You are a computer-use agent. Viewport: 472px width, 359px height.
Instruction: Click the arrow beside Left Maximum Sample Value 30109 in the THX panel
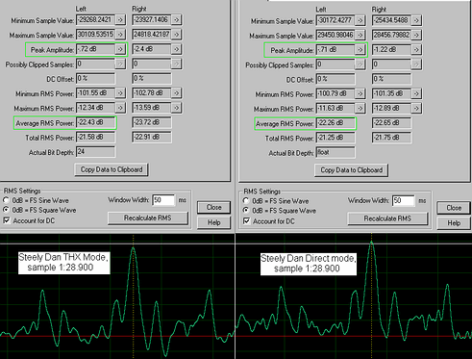pos(120,35)
